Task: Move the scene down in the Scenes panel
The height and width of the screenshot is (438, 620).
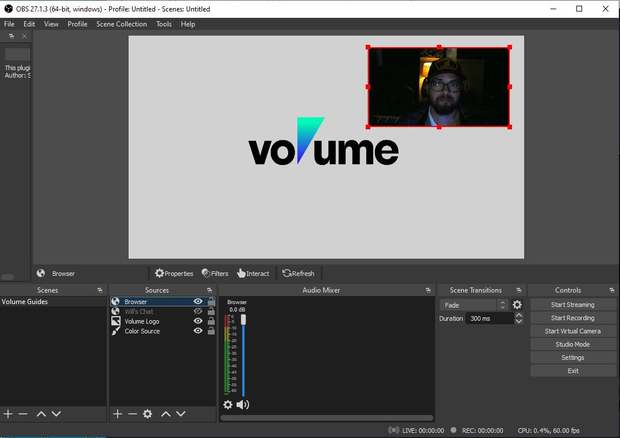Action: click(56, 414)
